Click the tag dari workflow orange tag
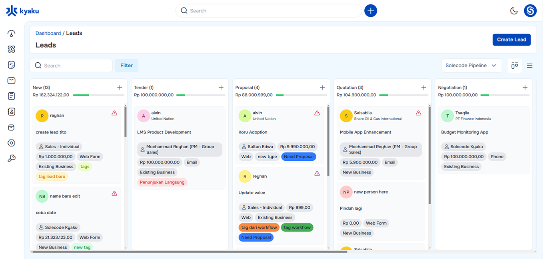This screenshot has height=259, width=543. [x=259, y=227]
